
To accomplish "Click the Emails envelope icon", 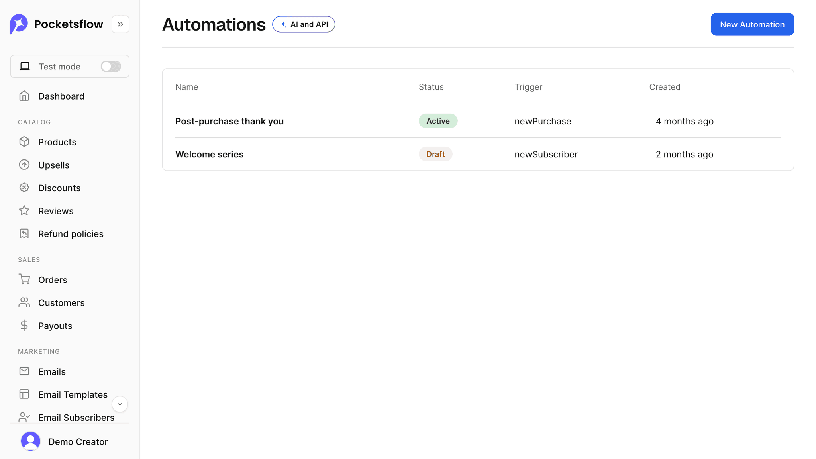I will [x=24, y=371].
